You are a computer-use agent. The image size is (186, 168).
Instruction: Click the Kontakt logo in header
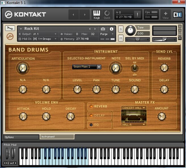coord(25,14)
